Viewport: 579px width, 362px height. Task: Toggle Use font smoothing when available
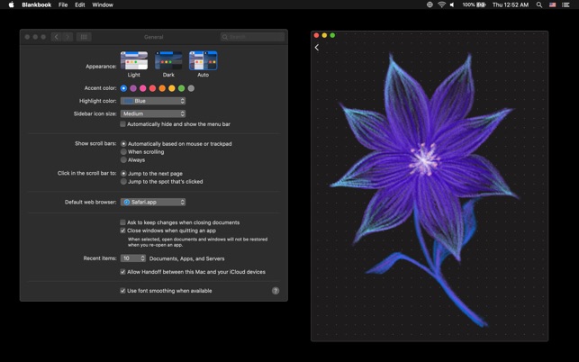tap(123, 291)
